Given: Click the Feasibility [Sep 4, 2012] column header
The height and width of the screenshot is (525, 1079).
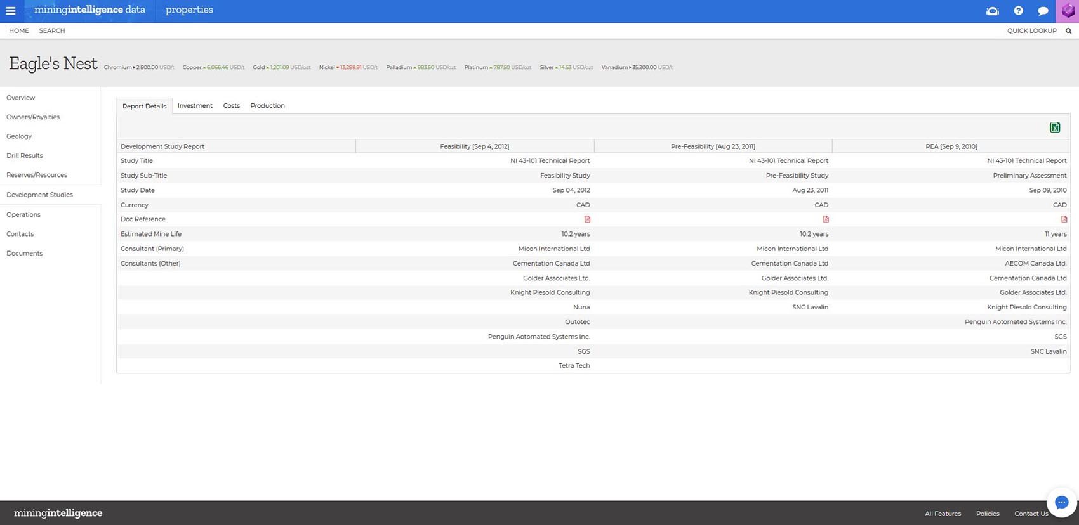Looking at the screenshot, I should [475, 146].
